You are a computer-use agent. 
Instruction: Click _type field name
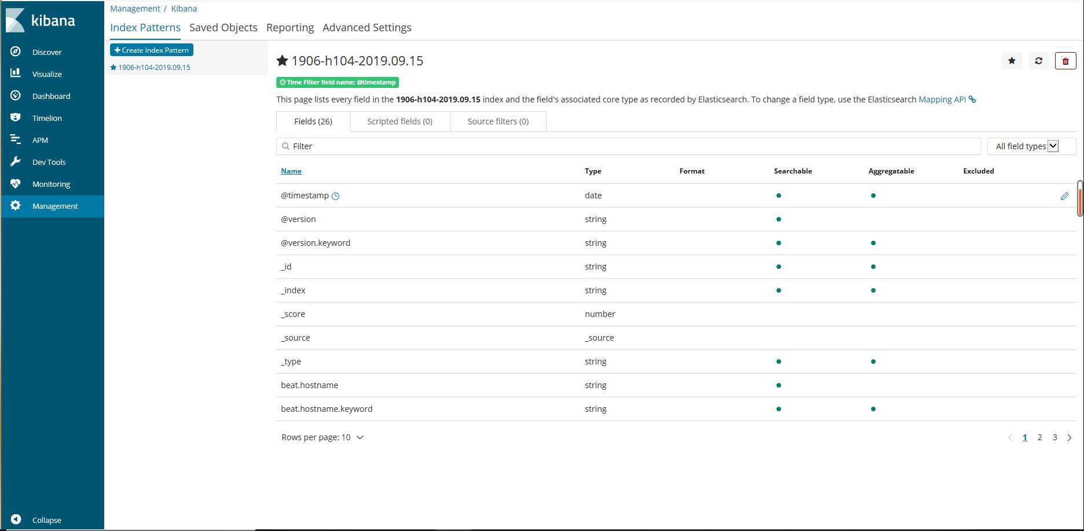point(291,362)
